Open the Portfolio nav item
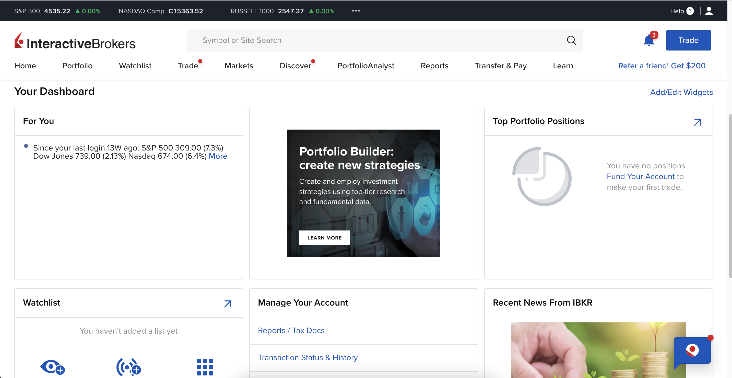The image size is (732, 378). point(77,66)
